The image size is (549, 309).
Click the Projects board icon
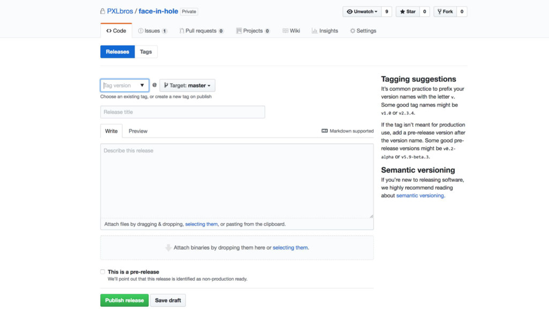(x=239, y=31)
